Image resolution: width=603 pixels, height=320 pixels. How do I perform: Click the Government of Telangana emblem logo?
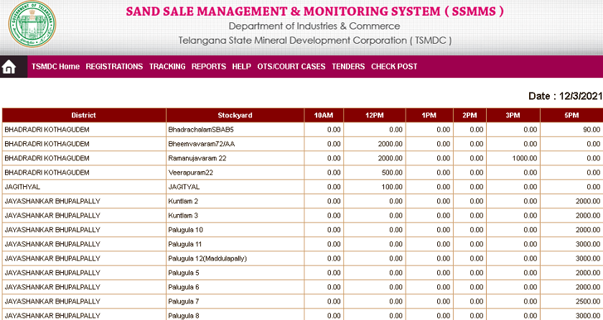32,24
